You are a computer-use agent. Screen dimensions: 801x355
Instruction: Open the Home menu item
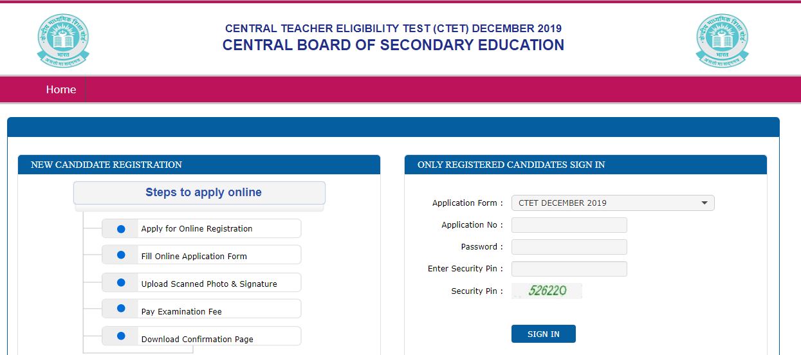point(61,90)
